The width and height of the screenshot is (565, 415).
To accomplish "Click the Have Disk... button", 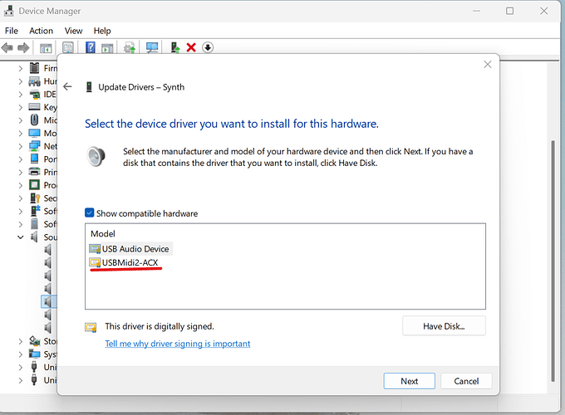I will coord(443,326).
